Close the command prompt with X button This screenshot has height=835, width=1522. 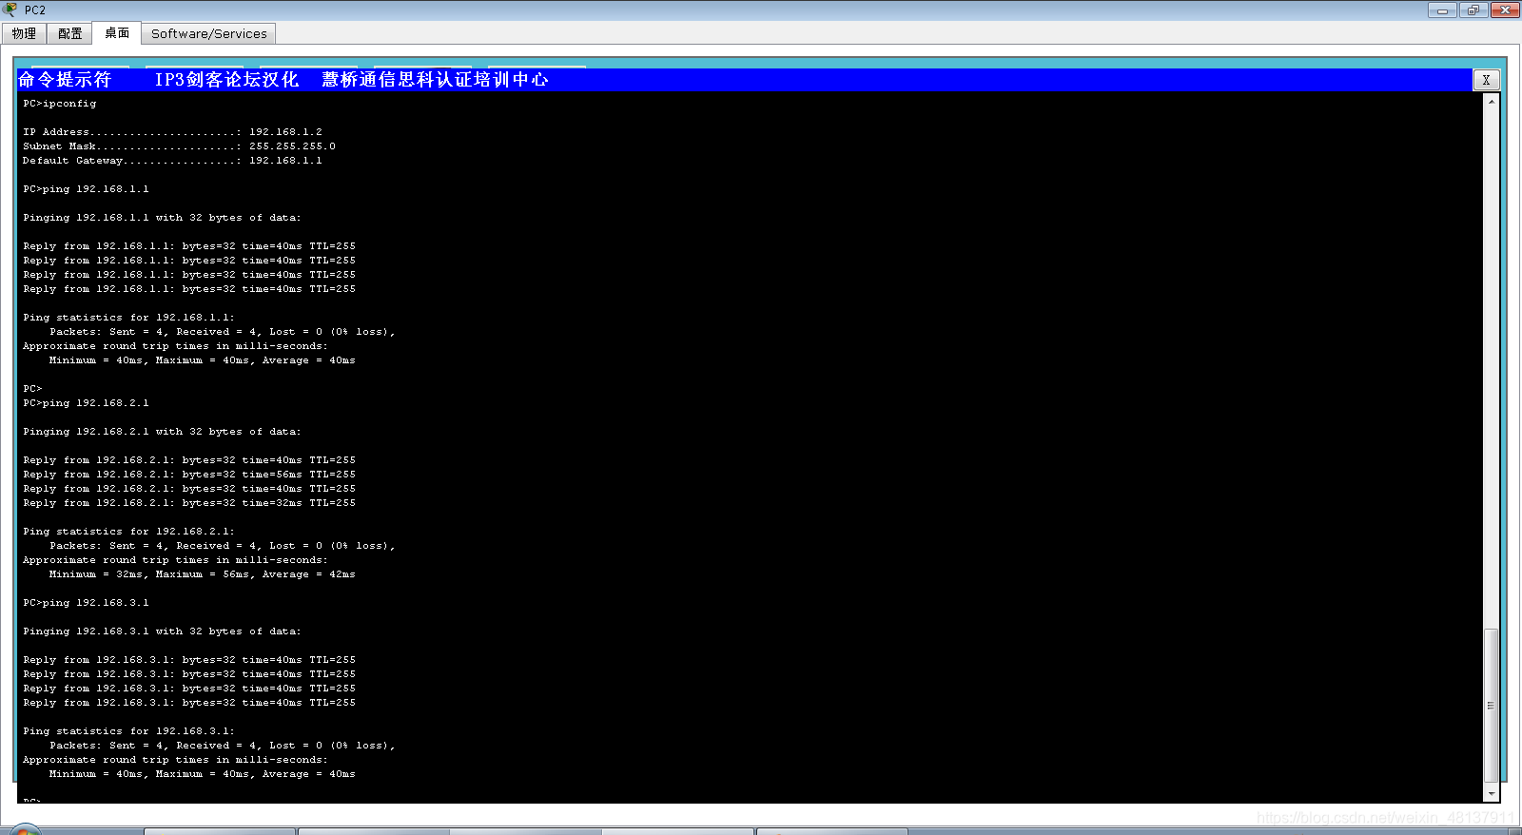1486,80
